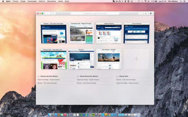This screenshot has height=117, width=188.
Task: Open App Store from the Dock
Action: click(56, 115)
